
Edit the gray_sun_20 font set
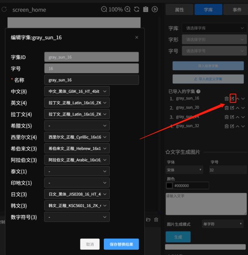coord(232,107)
